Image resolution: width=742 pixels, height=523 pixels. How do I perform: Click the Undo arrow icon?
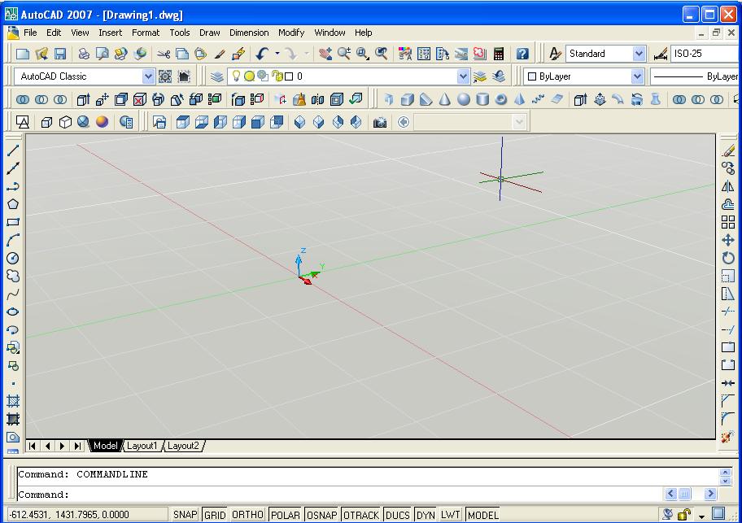(262, 54)
